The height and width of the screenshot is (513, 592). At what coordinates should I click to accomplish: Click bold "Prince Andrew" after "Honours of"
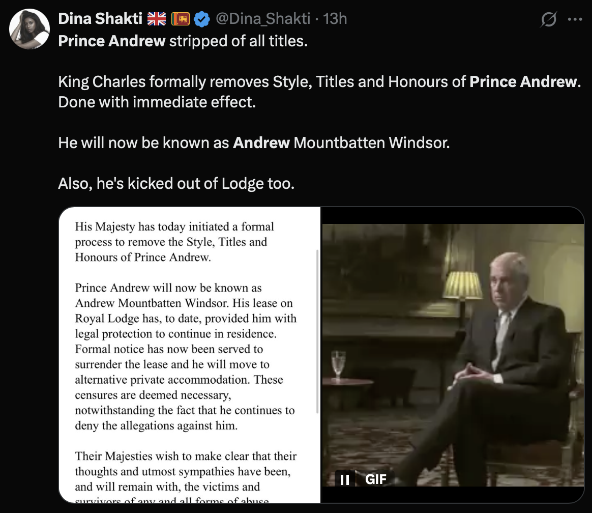point(523,81)
